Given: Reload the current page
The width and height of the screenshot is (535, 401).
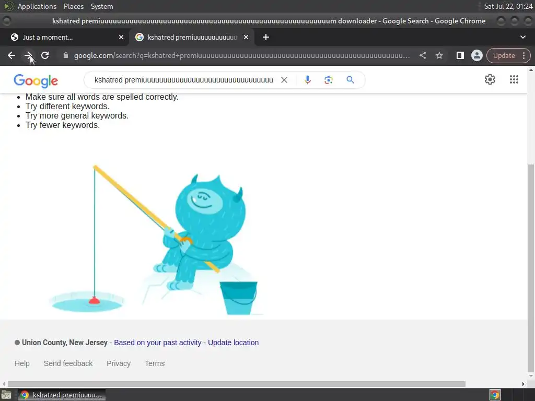Looking at the screenshot, I should [45, 55].
